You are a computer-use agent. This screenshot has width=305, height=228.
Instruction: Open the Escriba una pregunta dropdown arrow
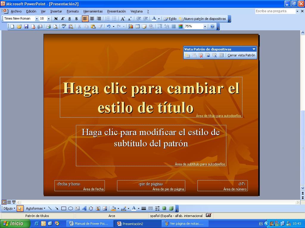[297, 12]
